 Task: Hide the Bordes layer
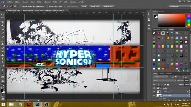point(154,88)
